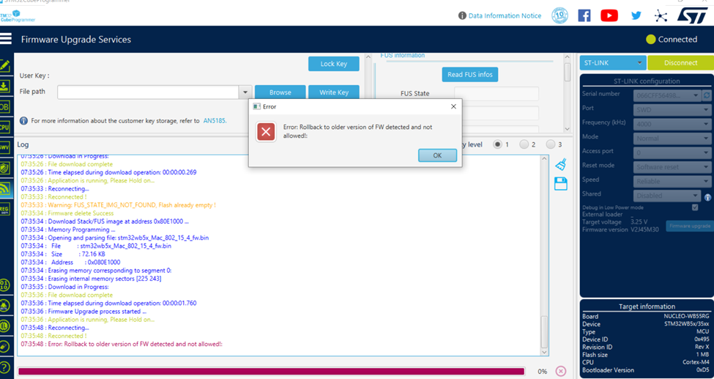Click the Write Key button
The width and height of the screenshot is (714, 379).
tap(334, 92)
